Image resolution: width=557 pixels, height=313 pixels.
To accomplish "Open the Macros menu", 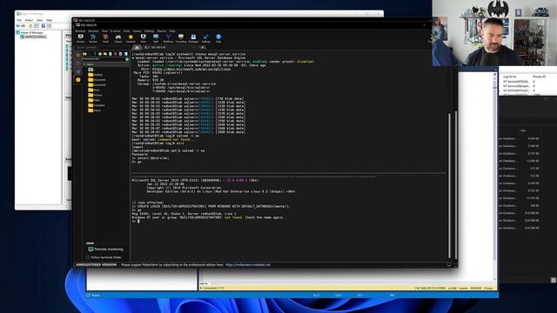I will pyautogui.click(x=162, y=31).
